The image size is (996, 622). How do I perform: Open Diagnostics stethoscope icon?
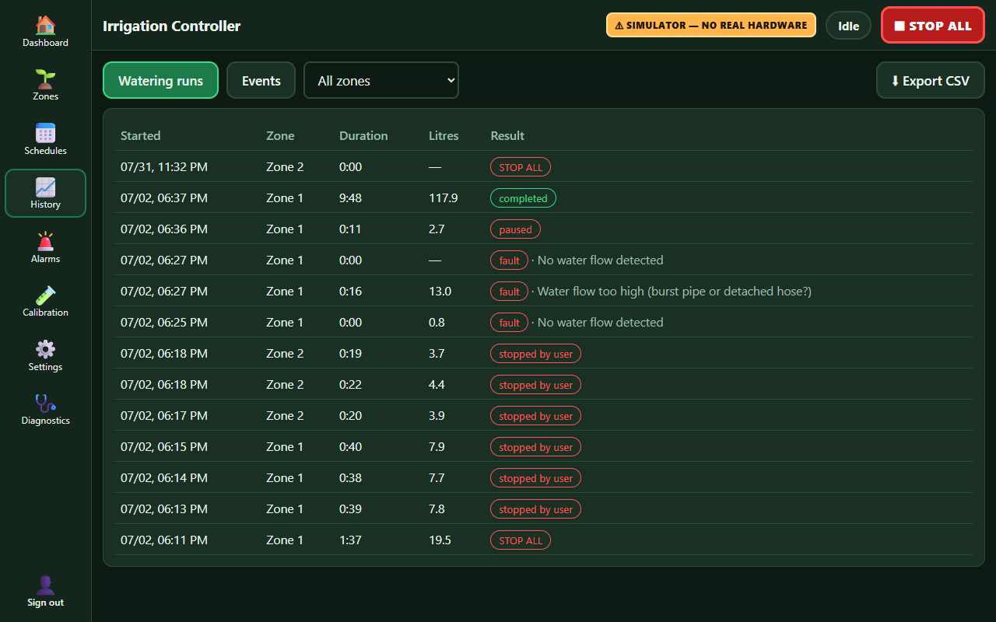[45, 404]
